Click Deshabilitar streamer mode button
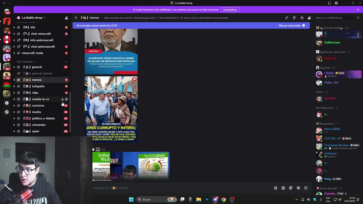This screenshot has height=204, width=363. click(x=230, y=10)
